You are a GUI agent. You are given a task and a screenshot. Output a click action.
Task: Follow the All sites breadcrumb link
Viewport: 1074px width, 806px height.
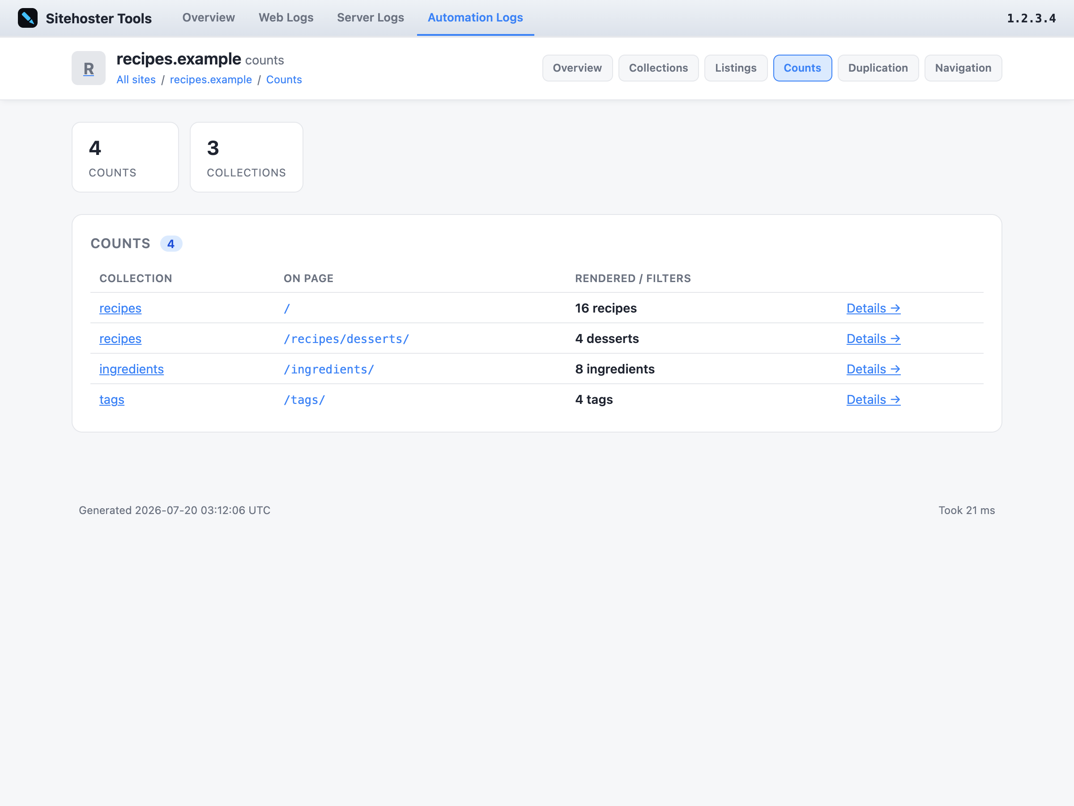[x=136, y=80]
